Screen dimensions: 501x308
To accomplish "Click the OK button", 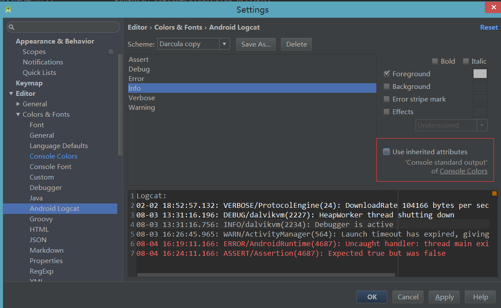I will click(x=372, y=297).
